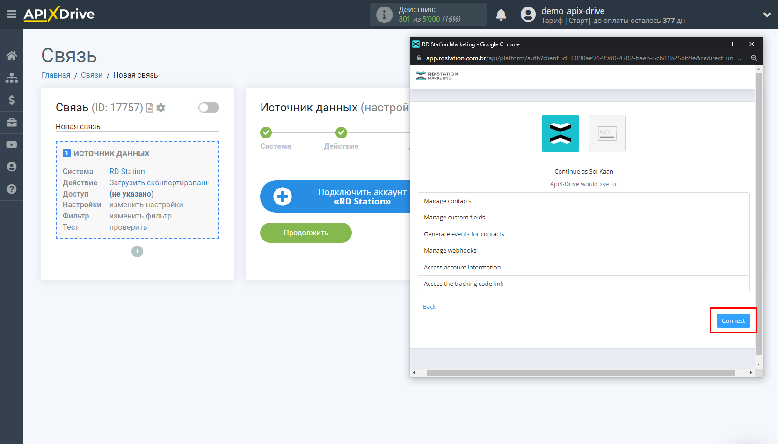Image resolution: width=778 pixels, height=444 pixels.
Task: Open the notifications bell
Action: coord(501,15)
